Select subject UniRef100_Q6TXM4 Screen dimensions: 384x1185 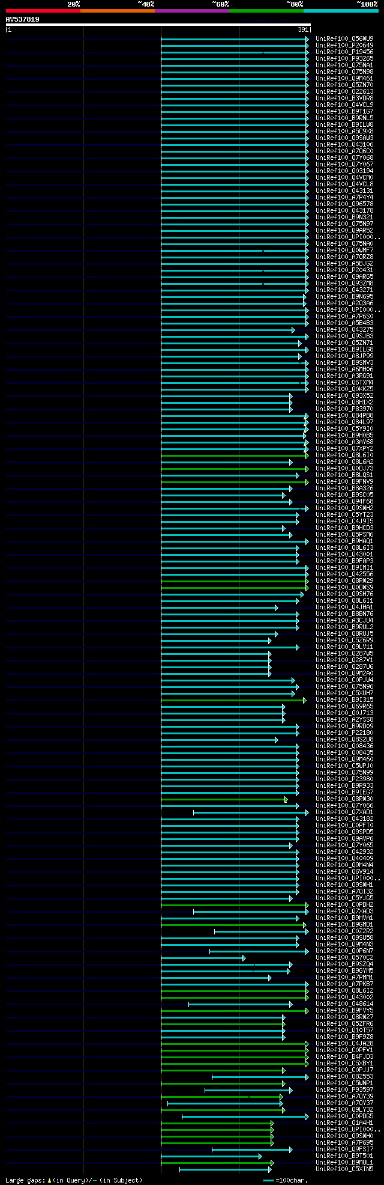(344, 382)
